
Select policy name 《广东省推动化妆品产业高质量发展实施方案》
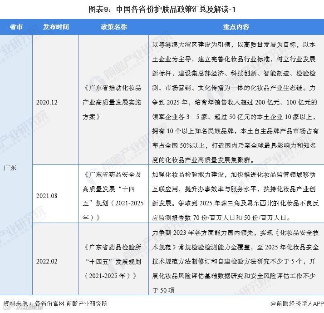pyautogui.click(x=112, y=102)
